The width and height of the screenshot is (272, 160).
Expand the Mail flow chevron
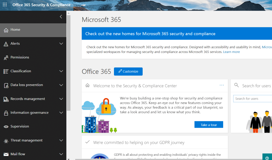[61, 154]
